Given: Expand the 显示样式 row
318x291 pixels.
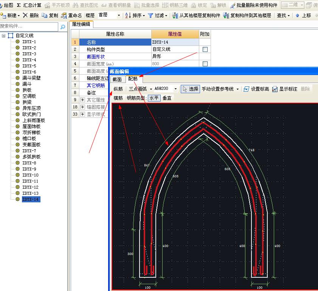Looking at the screenshot, I should click(82, 114).
